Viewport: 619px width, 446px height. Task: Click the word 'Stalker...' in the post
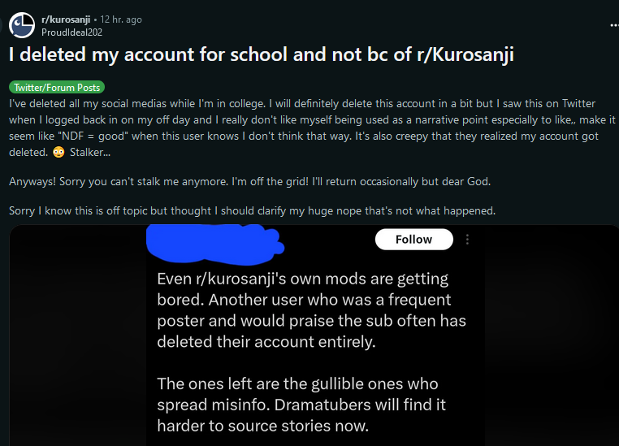[x=90, y=153]
